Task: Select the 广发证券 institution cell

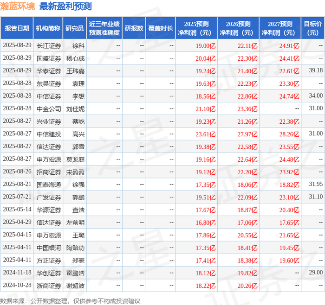Action: click(x=49, y=197)
